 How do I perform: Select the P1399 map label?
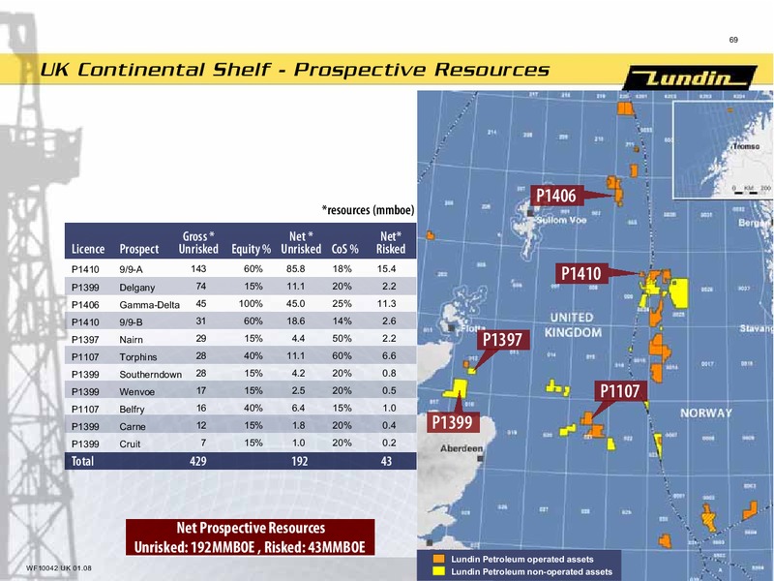453,422
